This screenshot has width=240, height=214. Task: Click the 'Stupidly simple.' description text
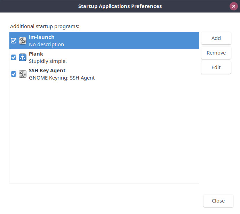tap(48, 61)
